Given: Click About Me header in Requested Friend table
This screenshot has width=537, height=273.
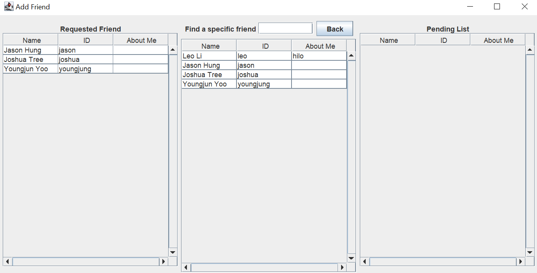Looking at the screenshot, I should (x=140, y=40).
